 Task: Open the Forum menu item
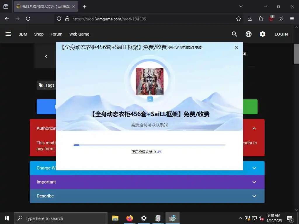click(x=56, y=34)
